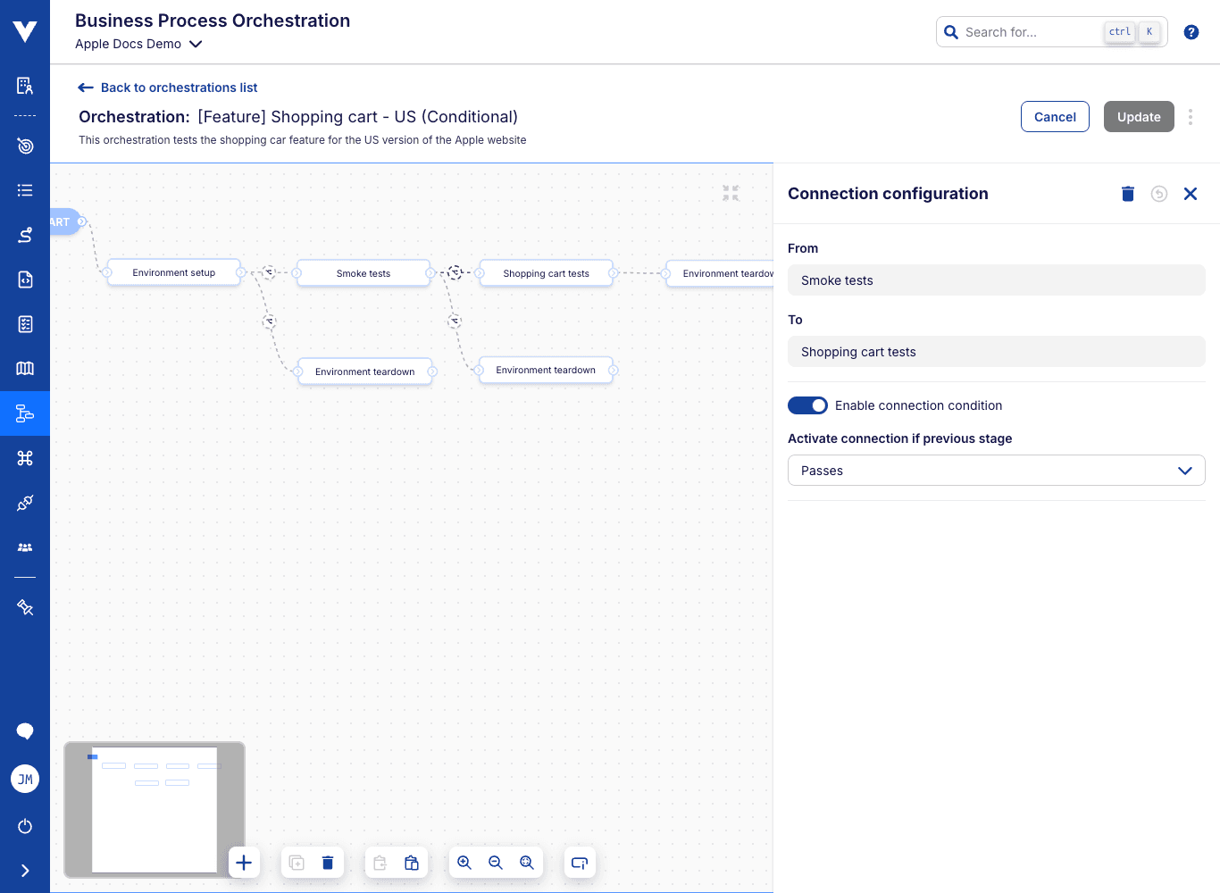Go back to orchestrations list
The image size is (1220, 893).
[168, 88]
